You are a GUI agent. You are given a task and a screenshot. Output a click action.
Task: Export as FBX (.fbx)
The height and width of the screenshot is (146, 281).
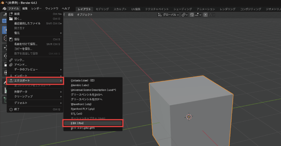93,123
